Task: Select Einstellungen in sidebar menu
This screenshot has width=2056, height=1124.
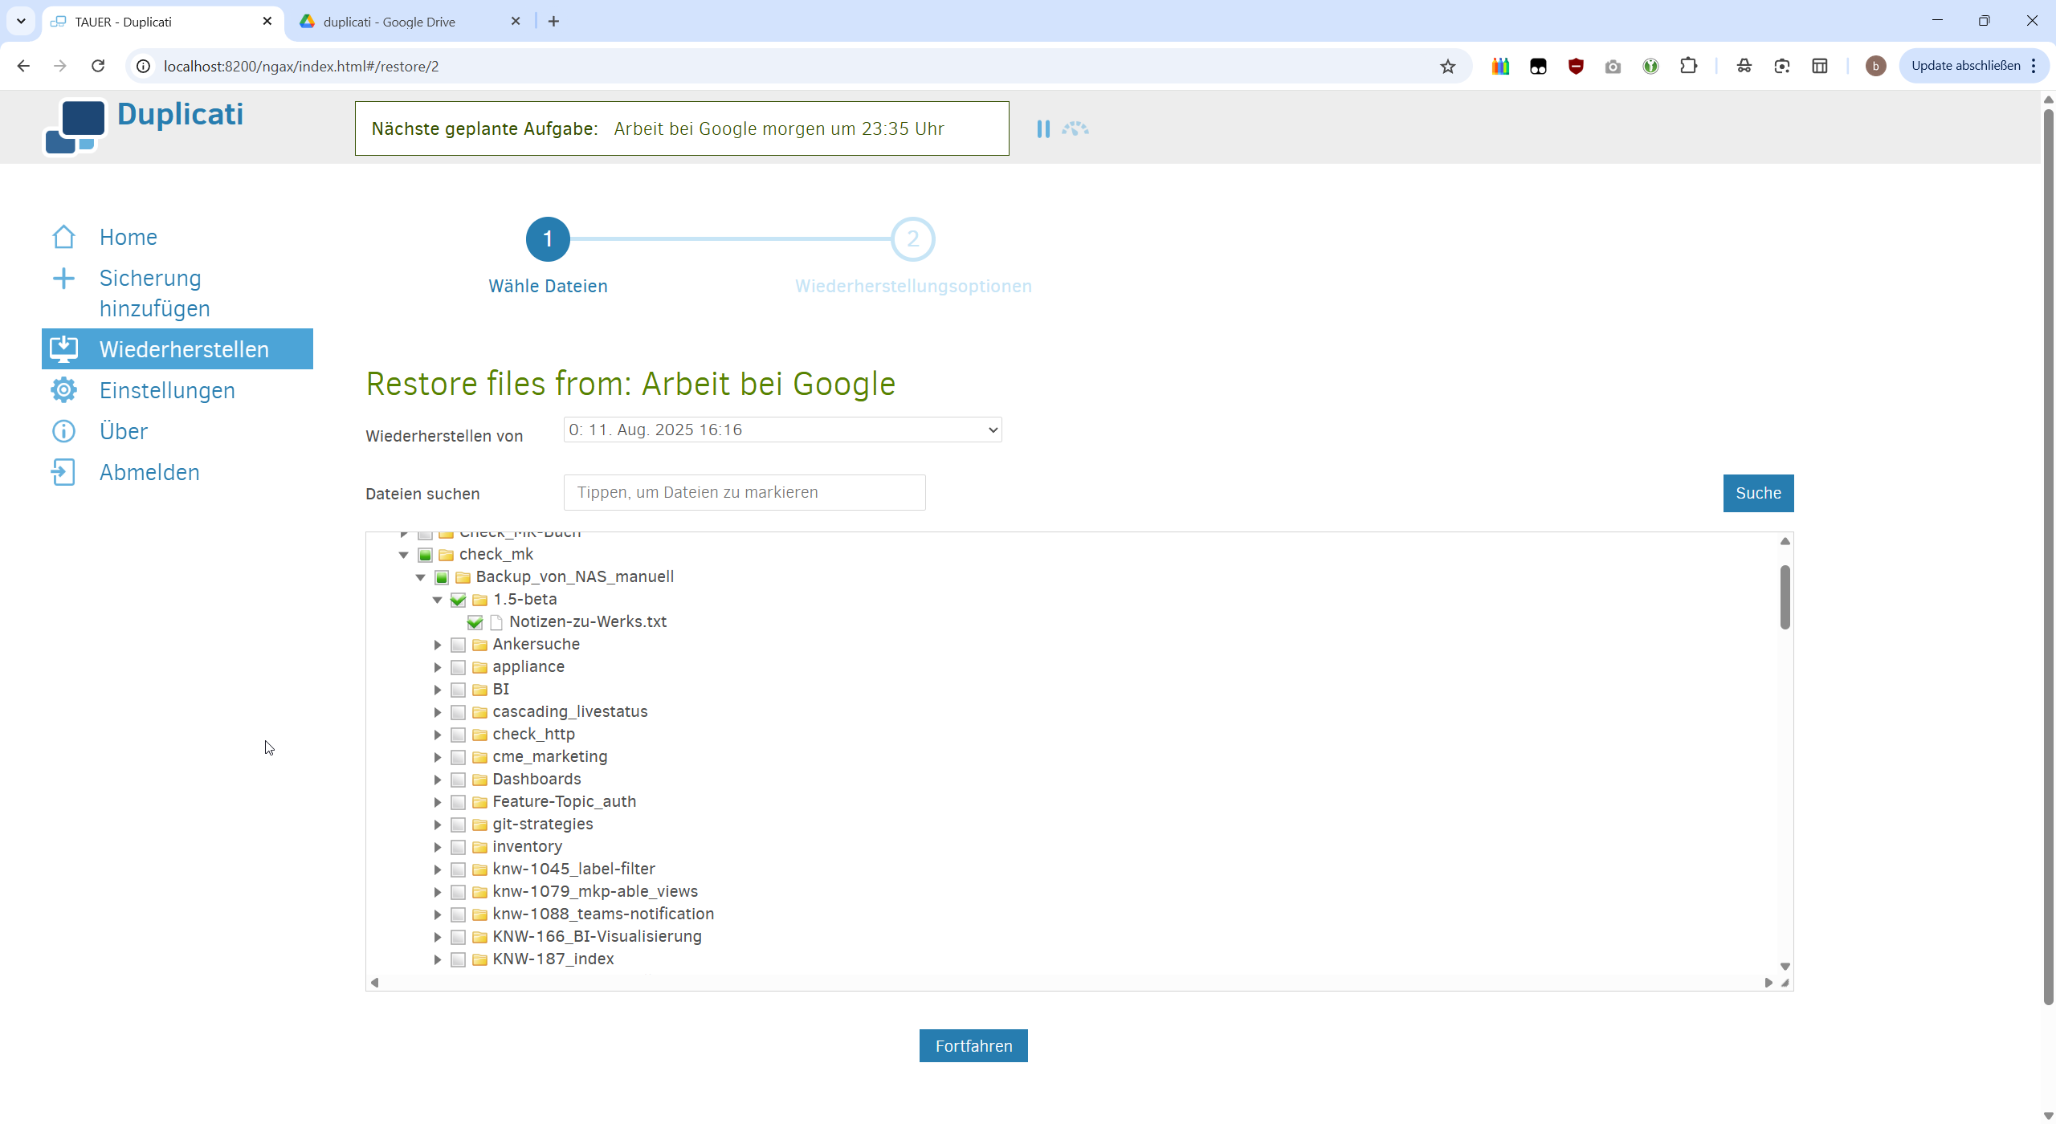Action: coord(167,390)
